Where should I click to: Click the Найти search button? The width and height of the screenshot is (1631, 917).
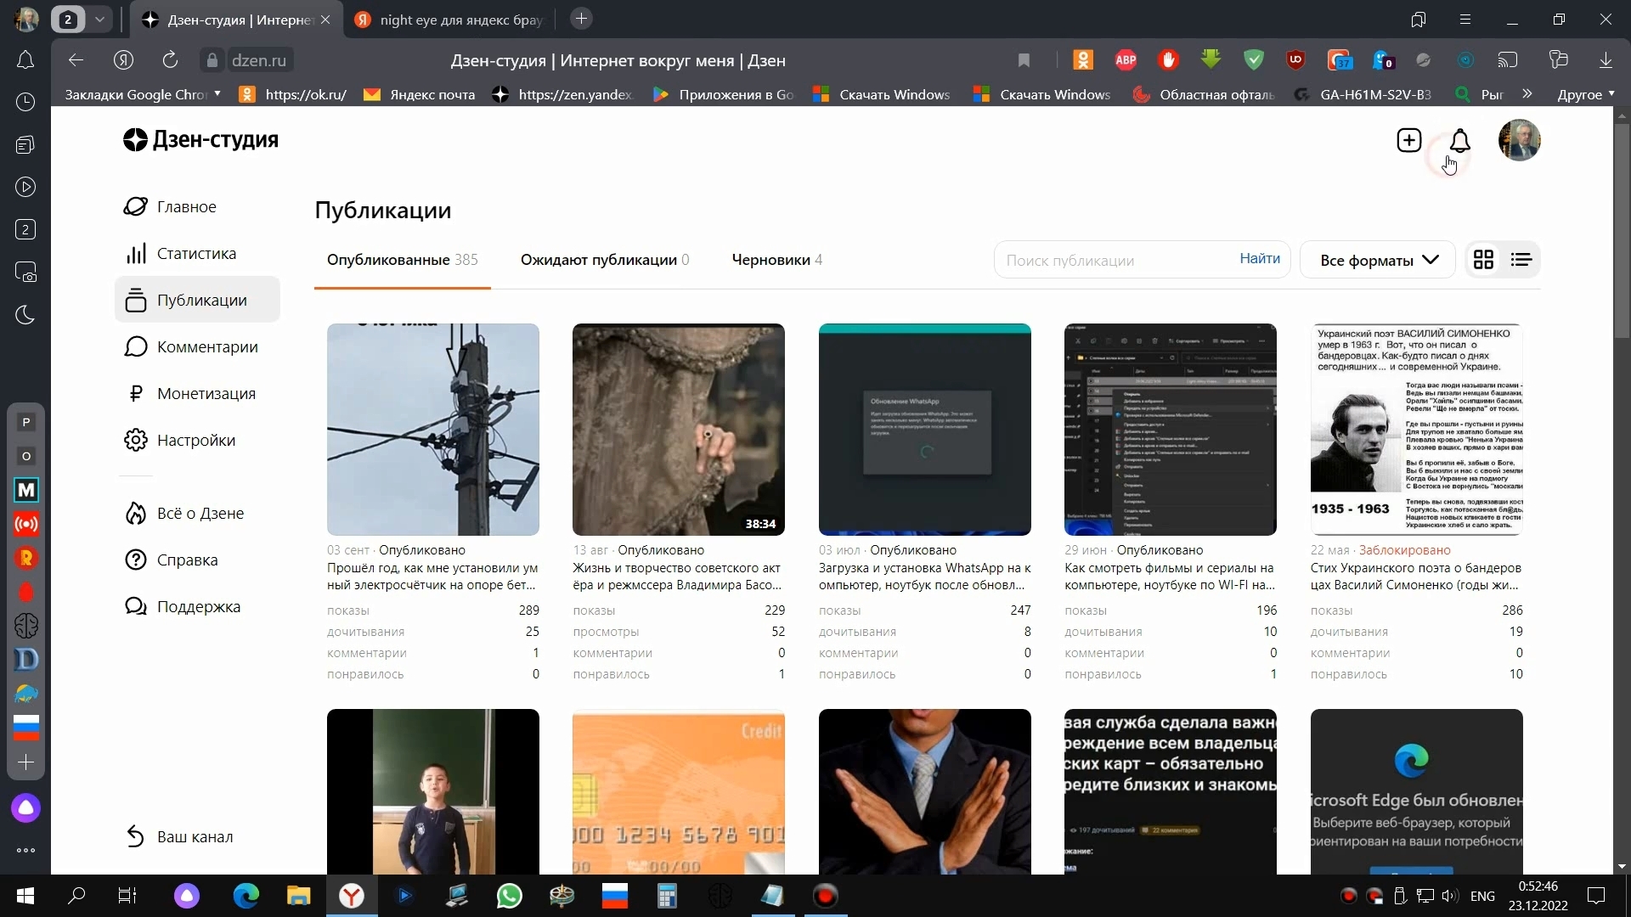[x=1259, y=258]
